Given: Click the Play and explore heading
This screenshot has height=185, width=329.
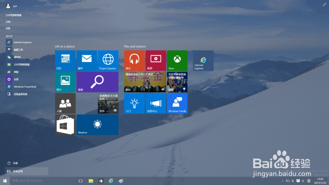Looking at the screenshot, I should click(x=135, y=47).
